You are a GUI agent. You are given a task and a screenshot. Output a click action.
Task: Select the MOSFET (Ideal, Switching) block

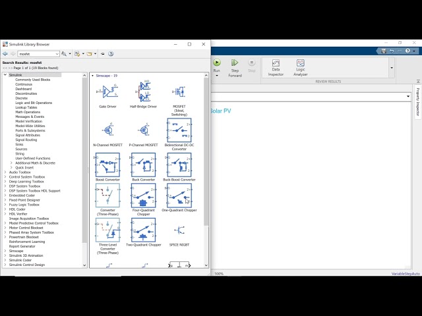[179, 92]
